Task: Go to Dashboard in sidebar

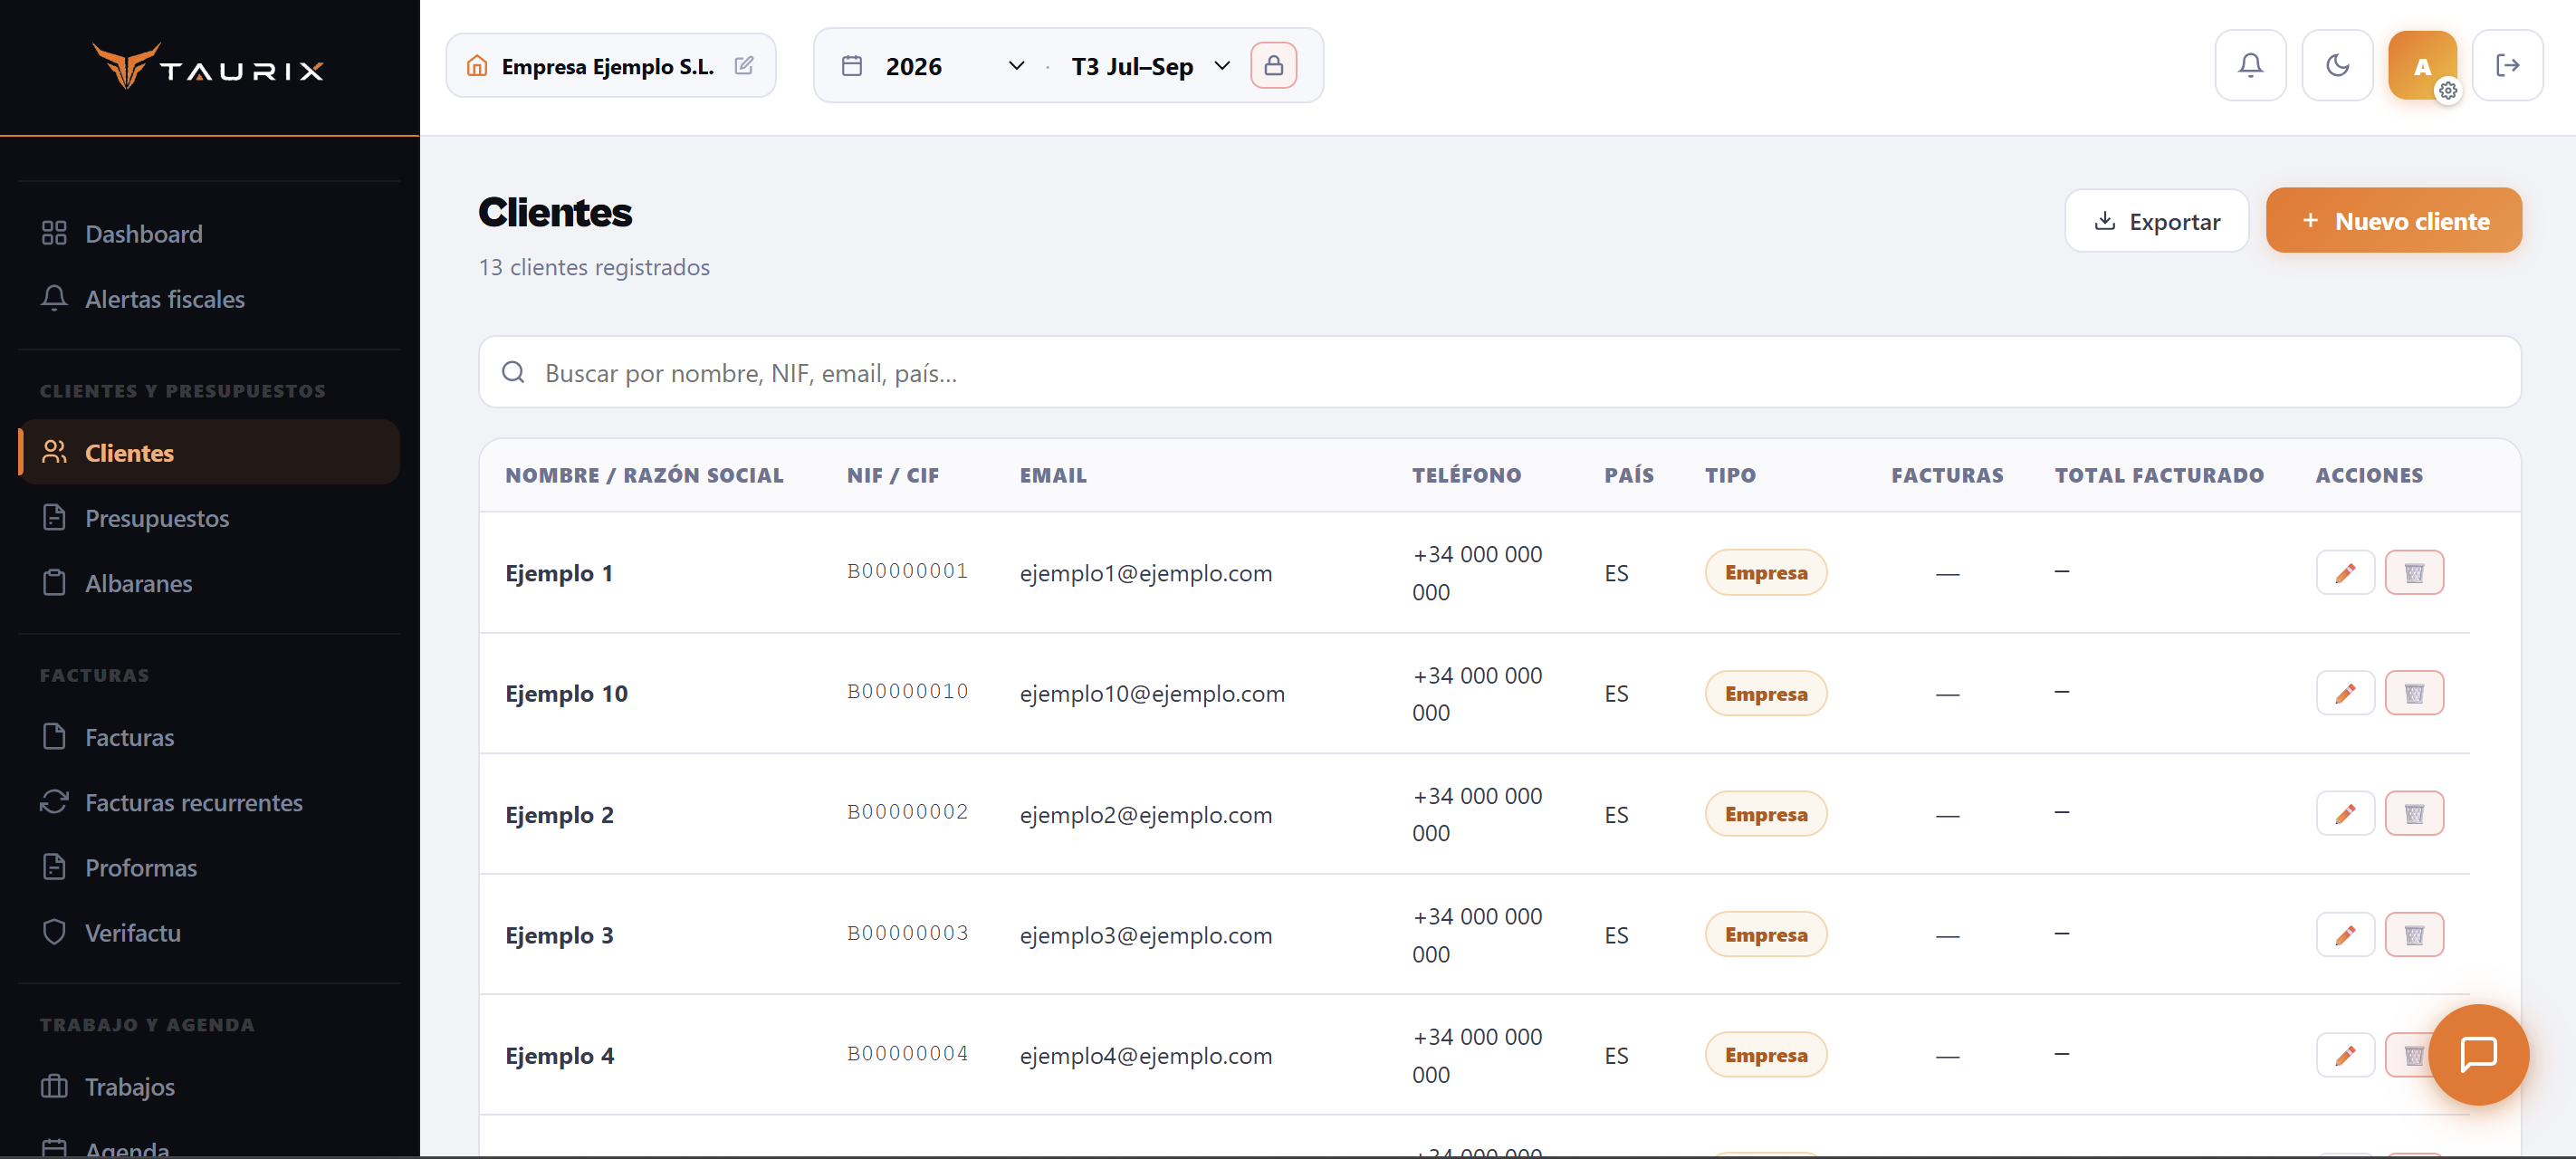Action: pos(209,234)
